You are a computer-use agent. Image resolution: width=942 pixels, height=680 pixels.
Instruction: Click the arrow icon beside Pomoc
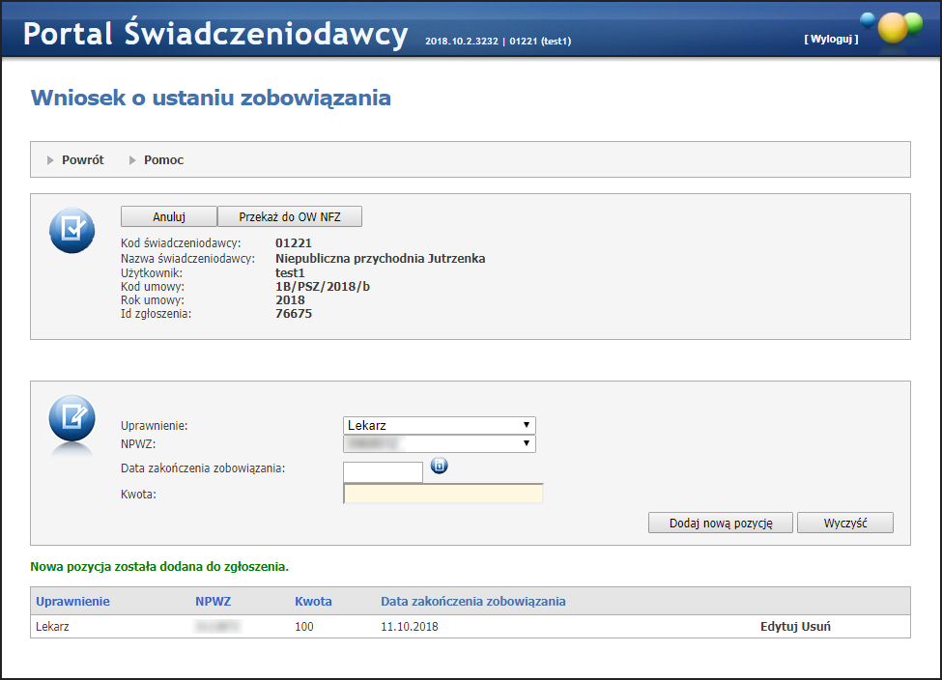132,160
